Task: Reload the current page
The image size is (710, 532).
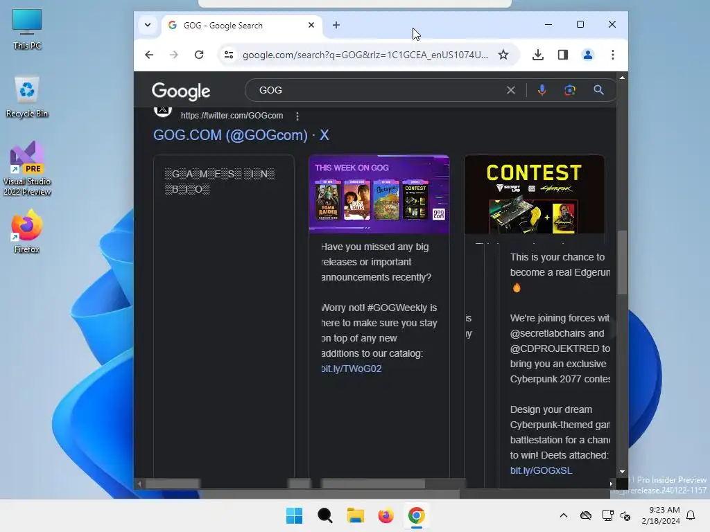Action: [199, 55]
